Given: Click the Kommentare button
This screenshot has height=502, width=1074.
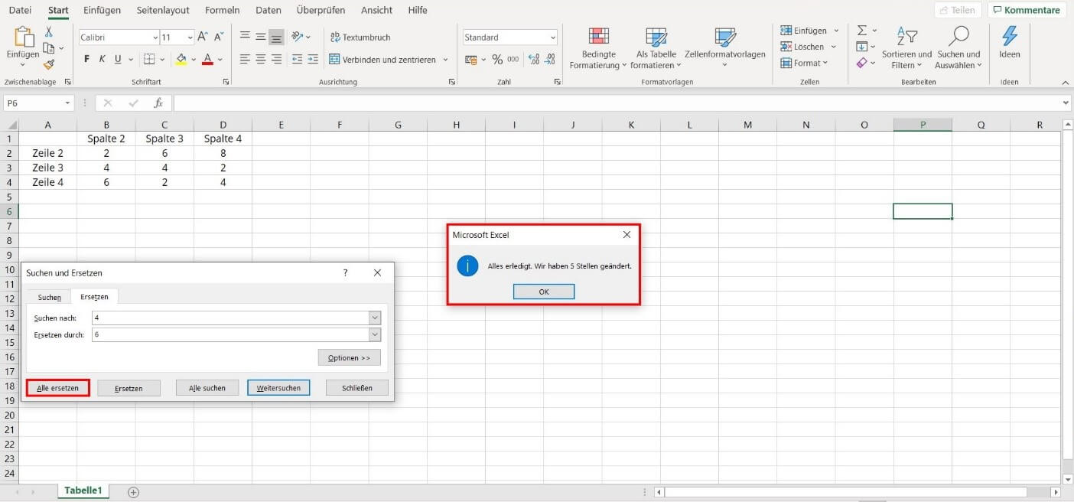Looking at the screenshot, I should click(x=1027, y=10).
